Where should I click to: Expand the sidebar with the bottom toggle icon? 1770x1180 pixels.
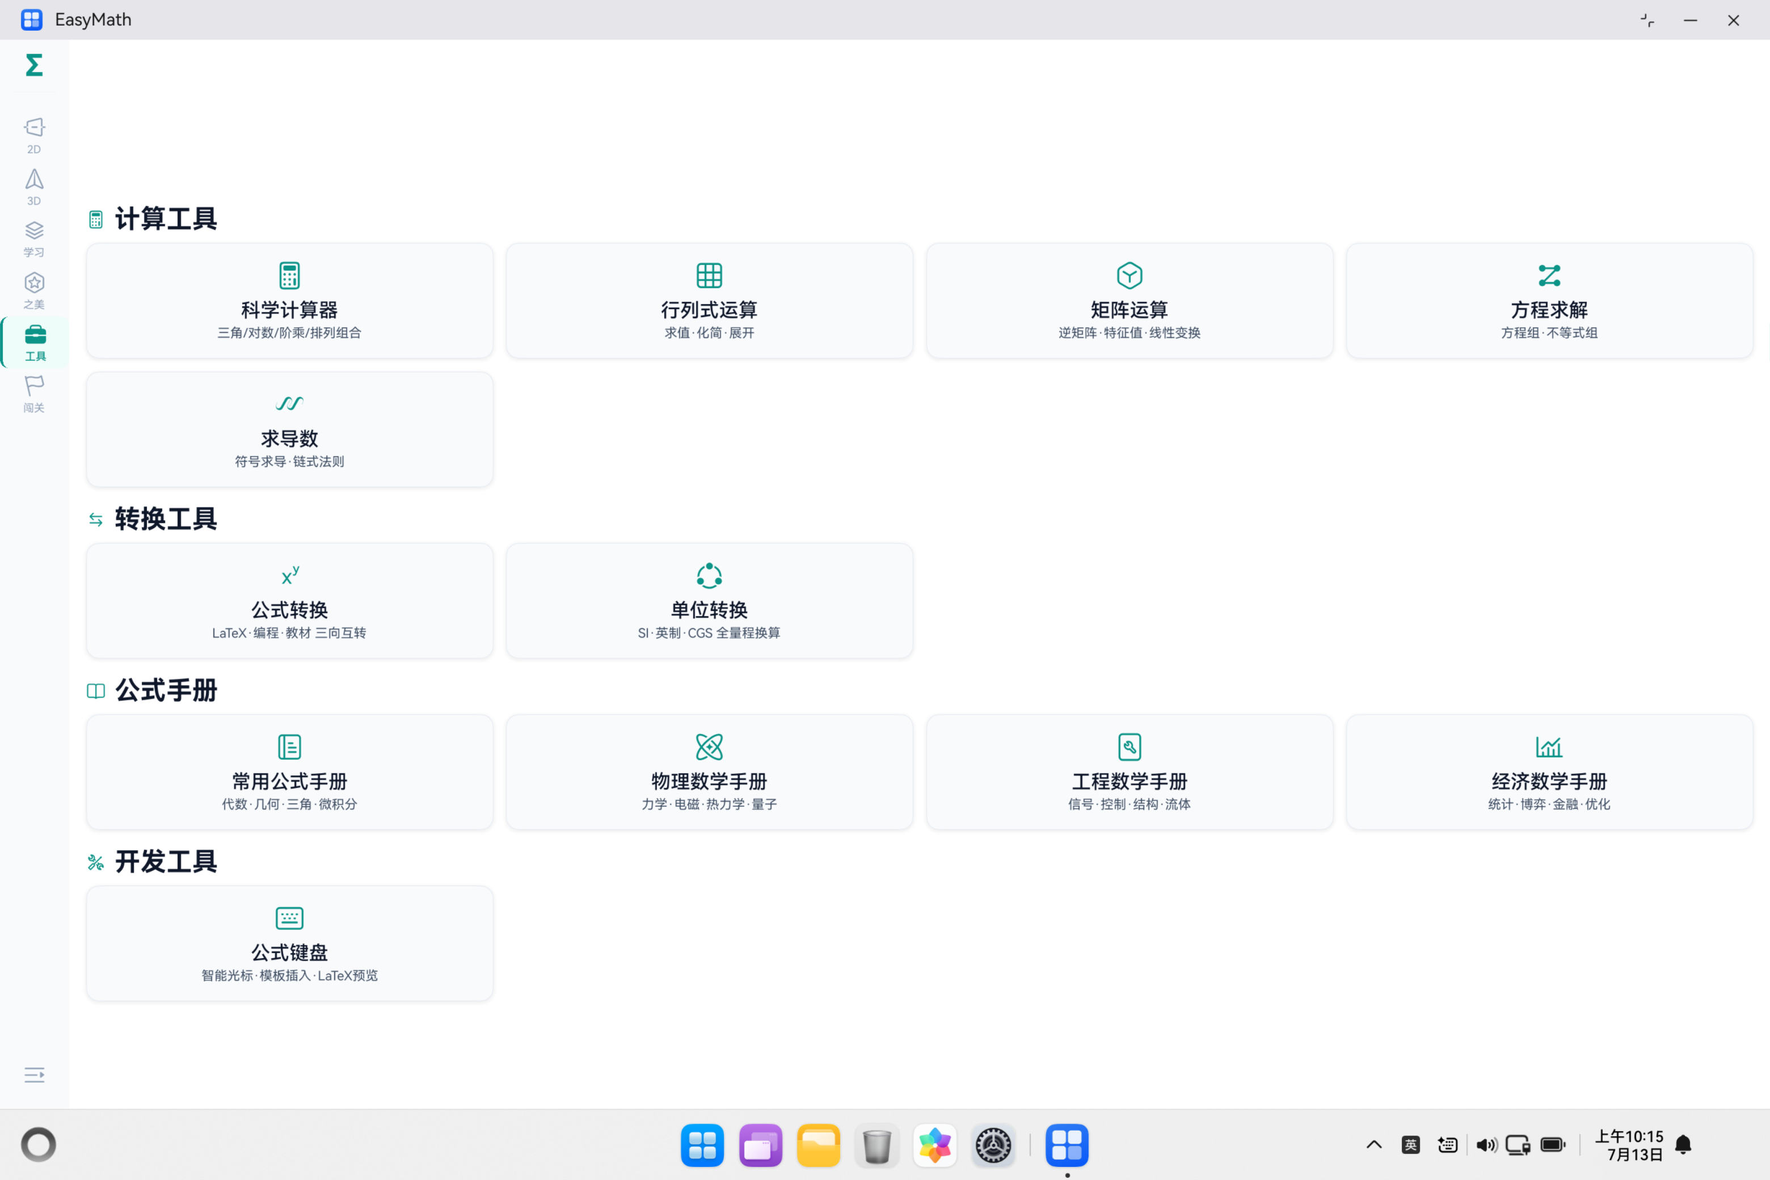(x=34, y=1074)
